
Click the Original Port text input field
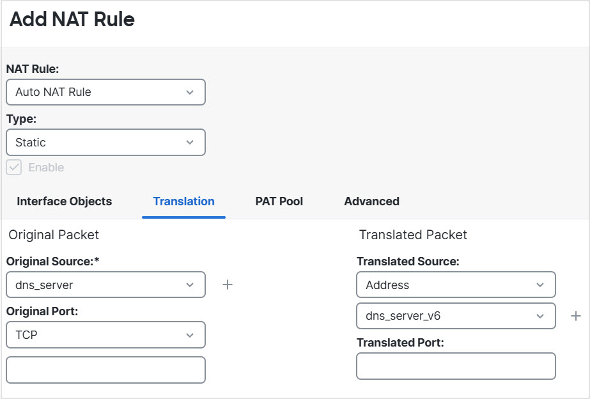point(105,370)
